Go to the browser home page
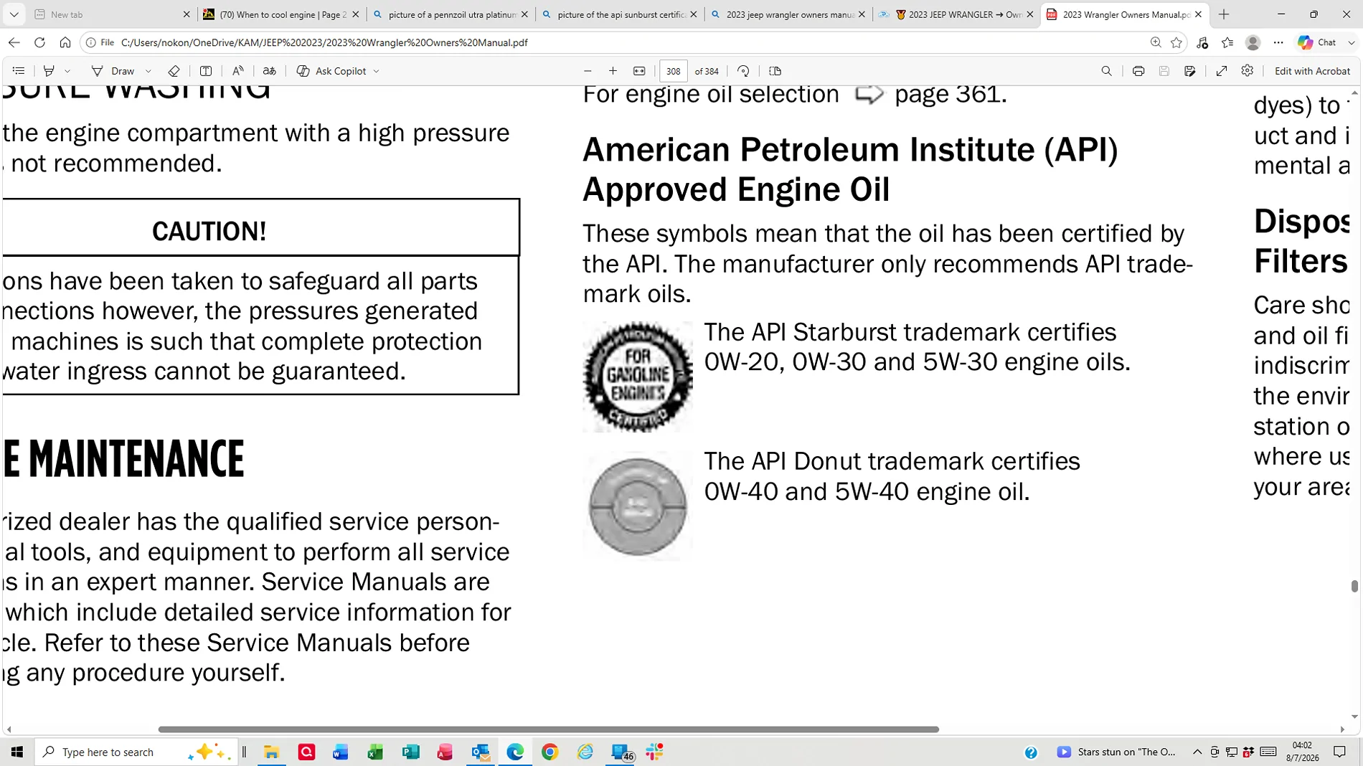This screenshot has width=1363, height=766. (65, 42)
